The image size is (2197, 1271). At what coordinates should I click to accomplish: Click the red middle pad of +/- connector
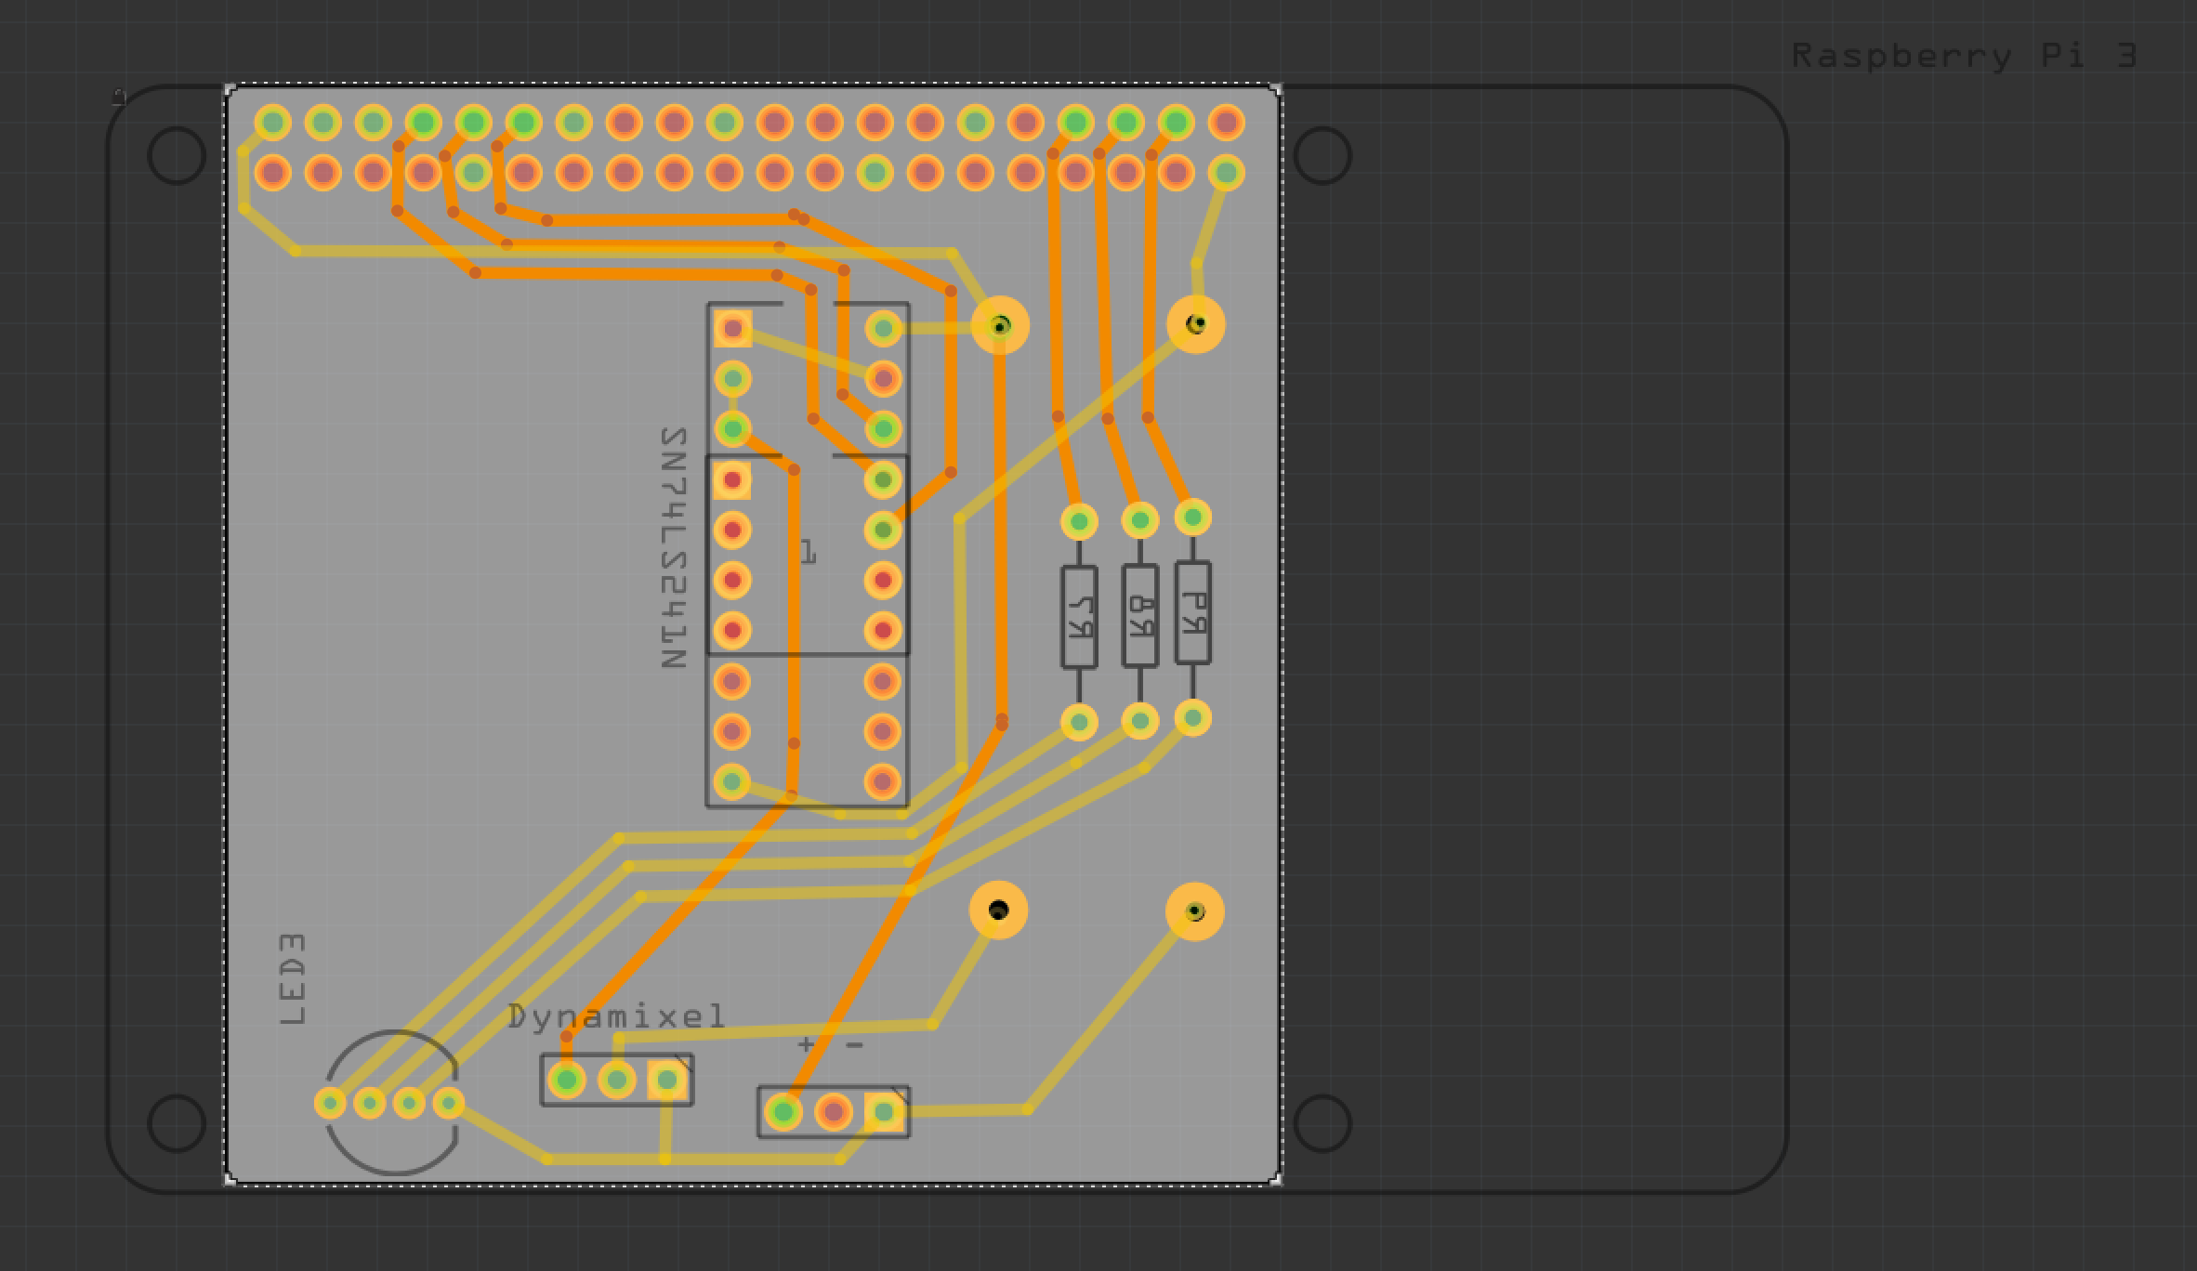834,1111
